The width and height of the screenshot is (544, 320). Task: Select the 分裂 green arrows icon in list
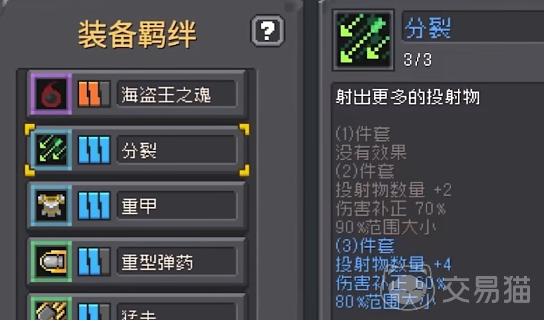point(51,150)
